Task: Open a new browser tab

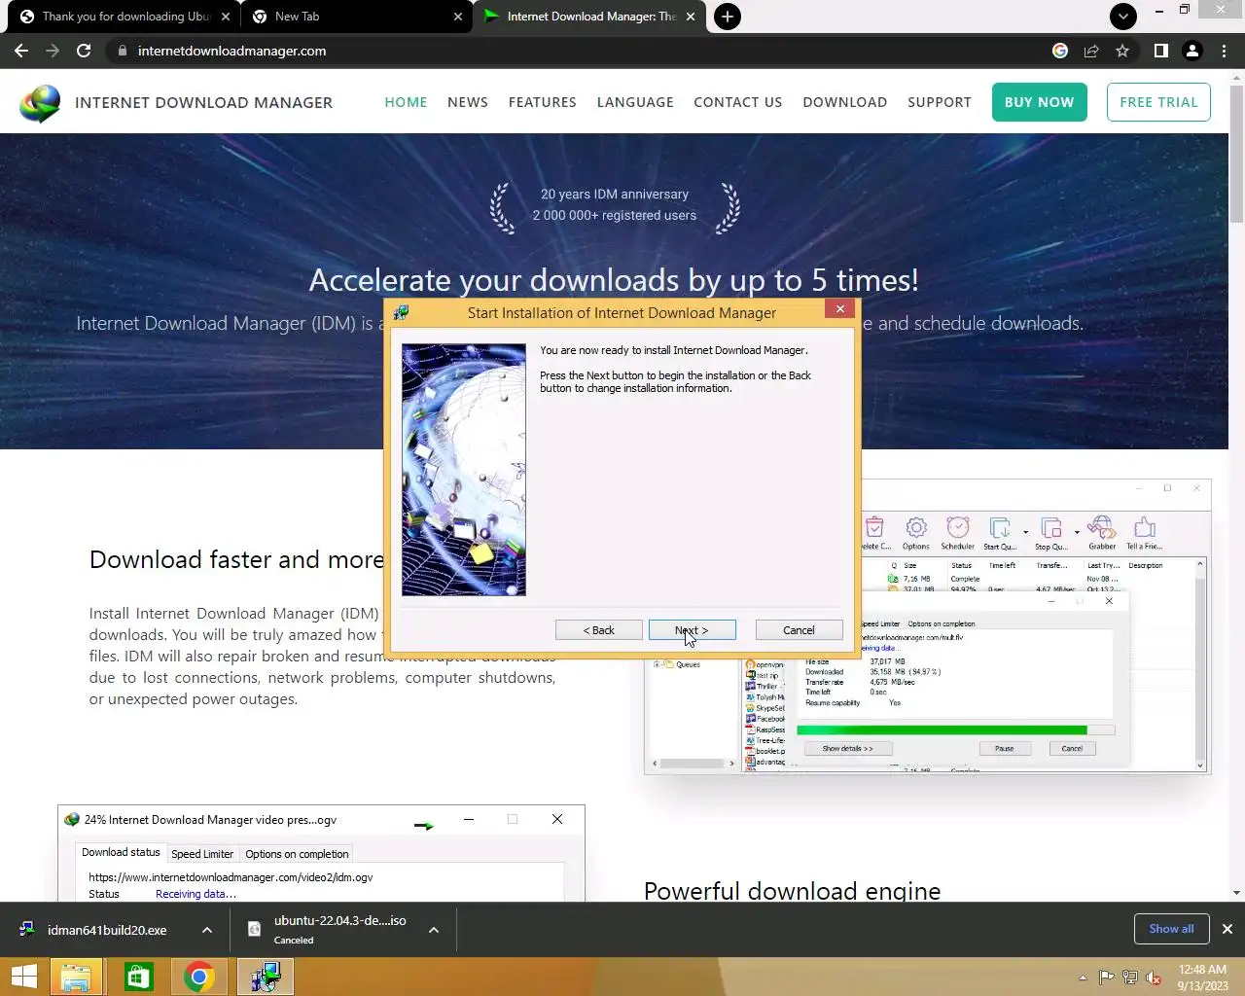Action: 727,17
